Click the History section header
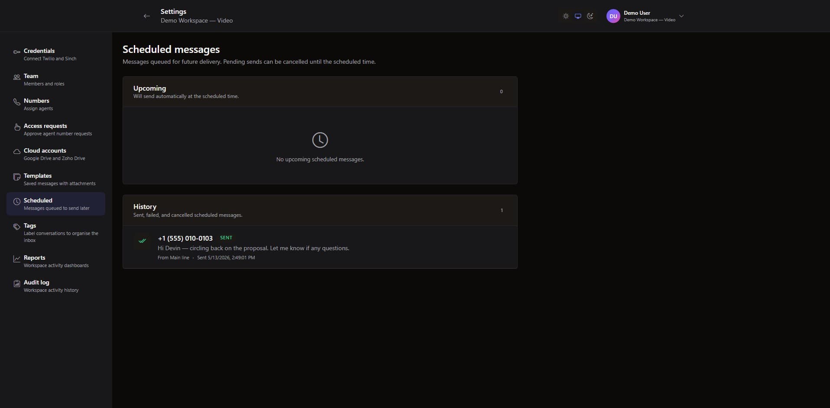Viewport: 830px width, 408px height. pyautogui.click(x=320, y=210)
